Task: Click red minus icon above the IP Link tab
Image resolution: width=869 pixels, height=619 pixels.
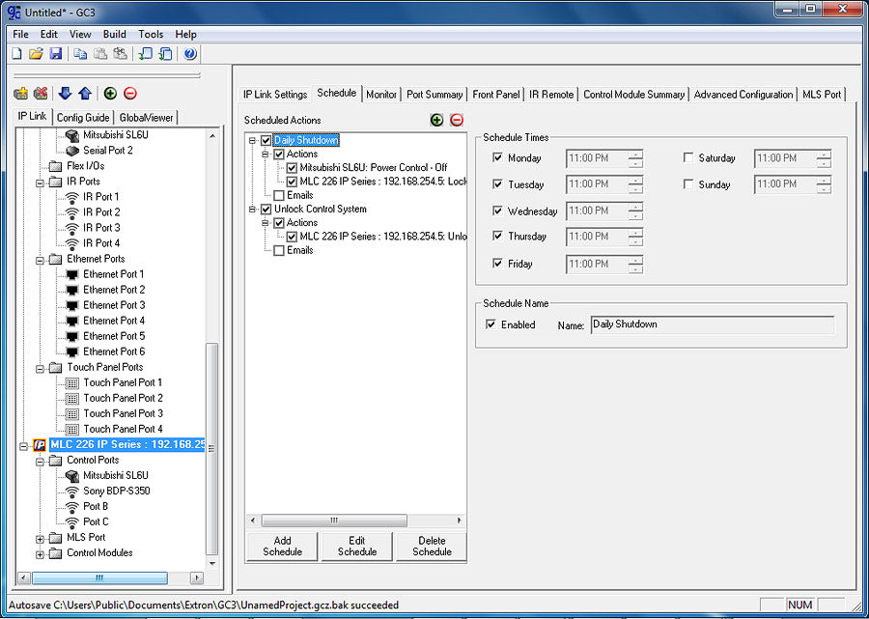Action: coord(130,93)
